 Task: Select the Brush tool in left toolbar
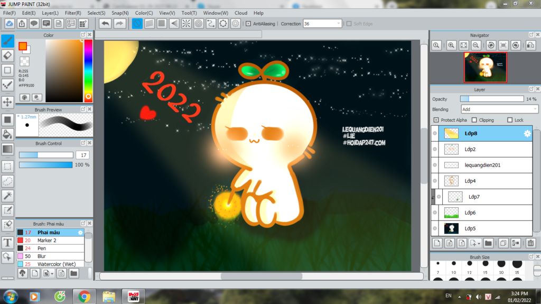7,41
